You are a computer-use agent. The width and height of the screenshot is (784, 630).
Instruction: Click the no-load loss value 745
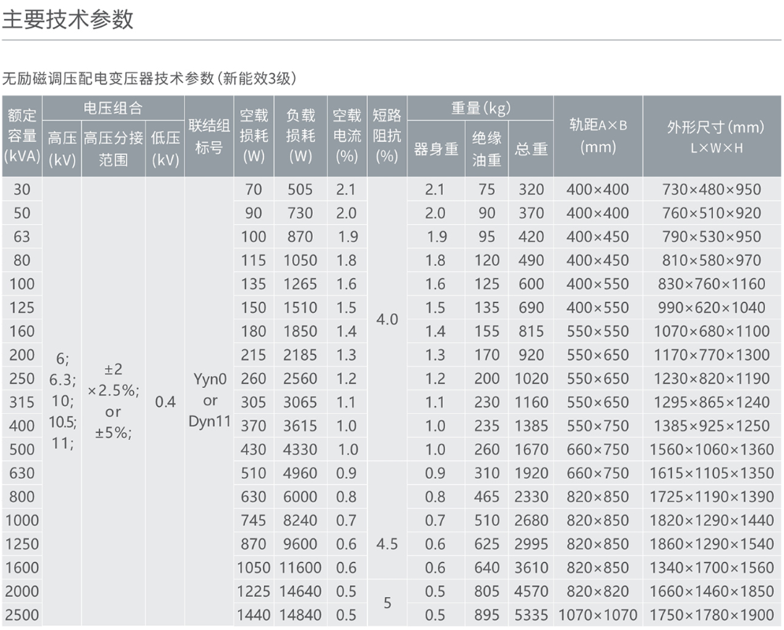tap(254, 520)
